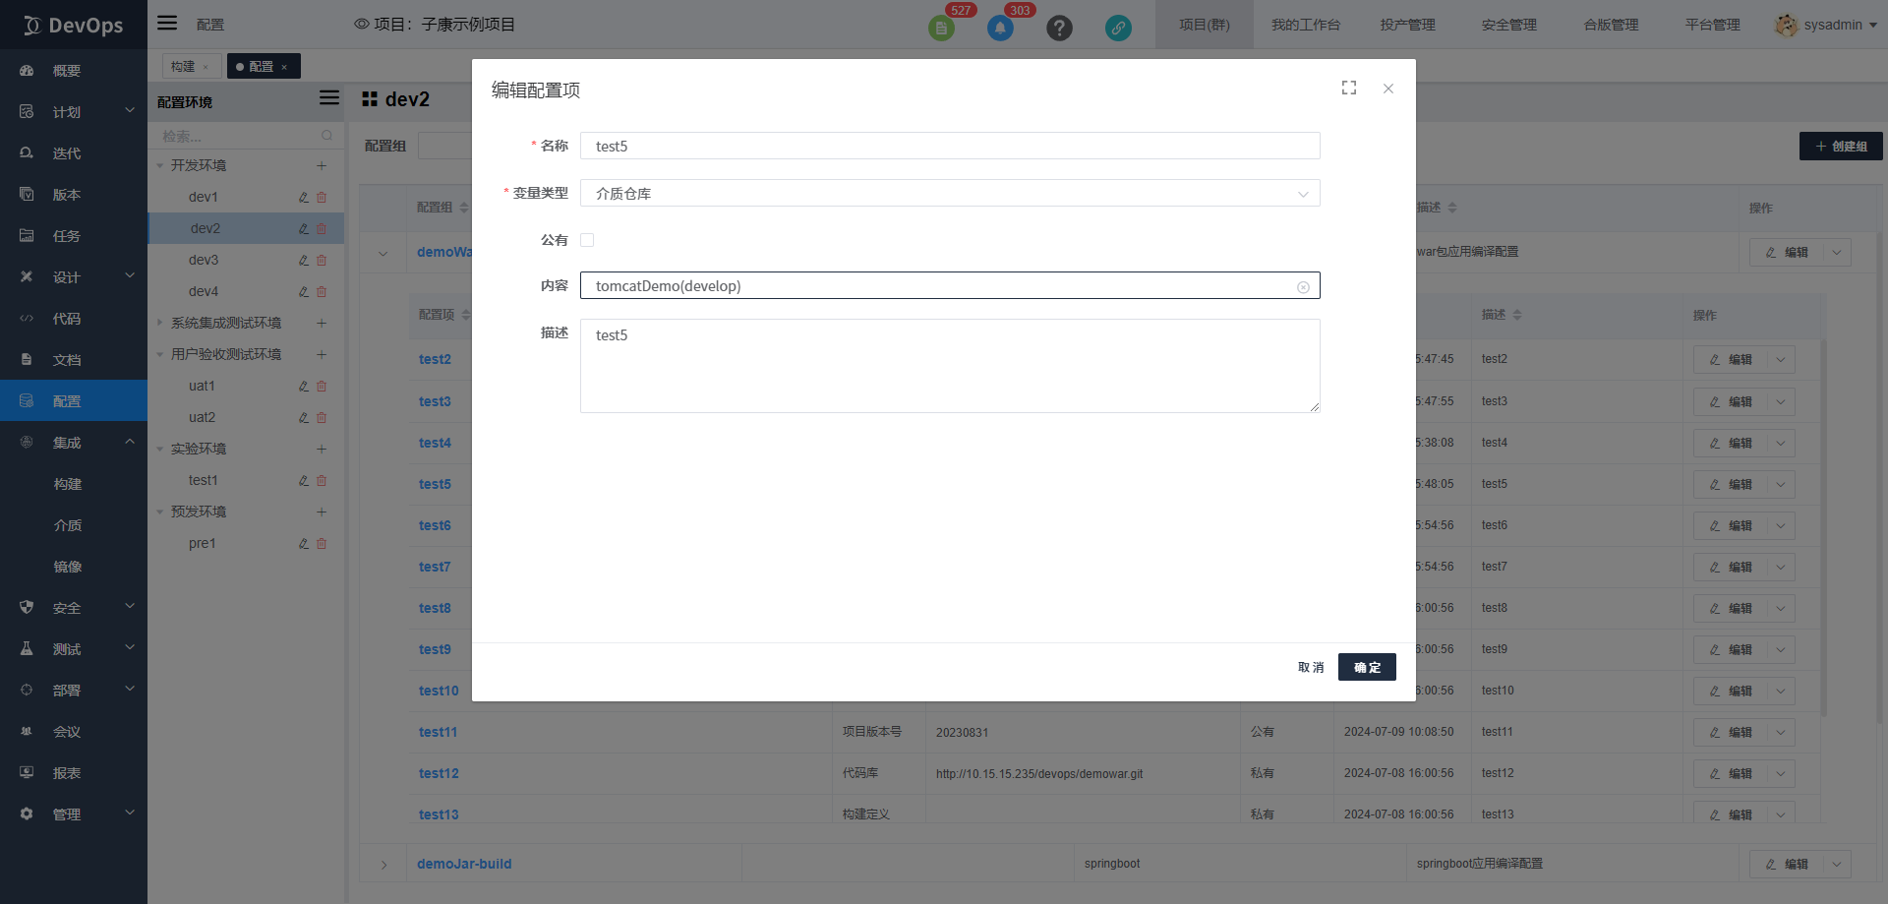Select the 构建 tab

point(183,67)
